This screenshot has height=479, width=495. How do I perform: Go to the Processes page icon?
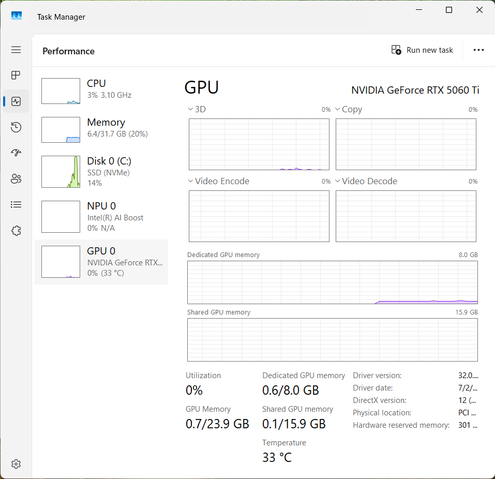click(16, 75)
